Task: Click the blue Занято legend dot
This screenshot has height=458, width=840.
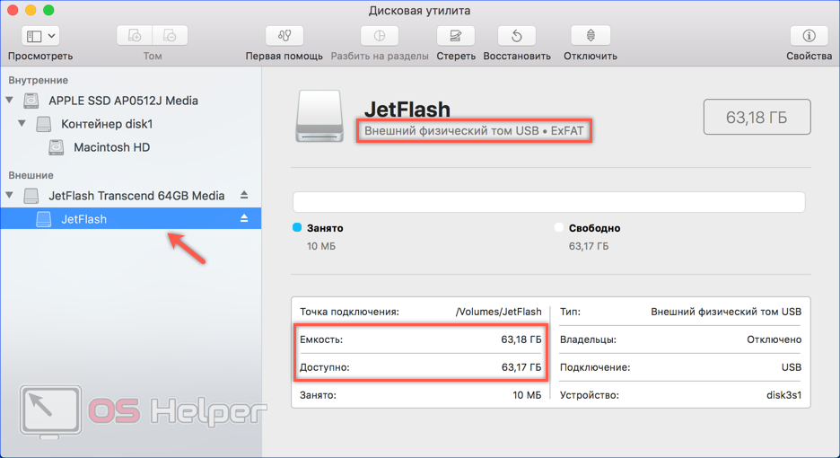Action: click(x=297, y=227)
